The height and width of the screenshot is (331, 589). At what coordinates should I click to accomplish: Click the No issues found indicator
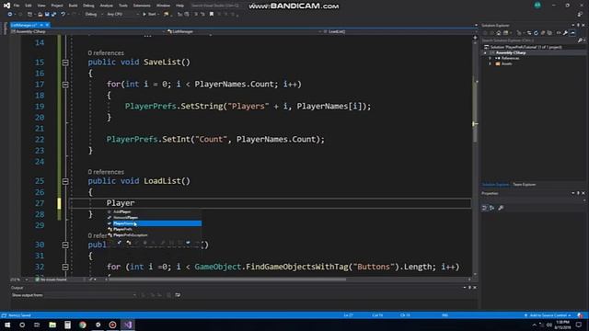point(52,280)
